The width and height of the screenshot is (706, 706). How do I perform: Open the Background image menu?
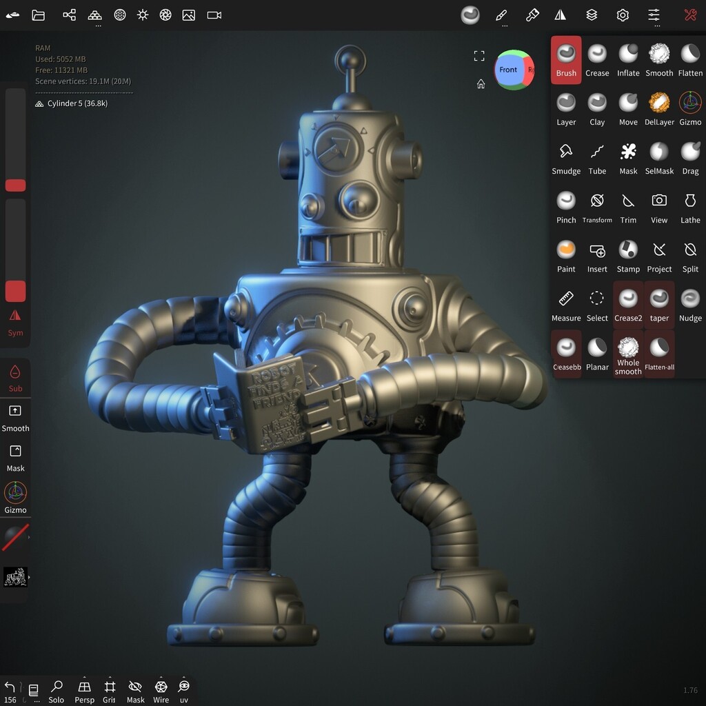[x=189, y=15]
